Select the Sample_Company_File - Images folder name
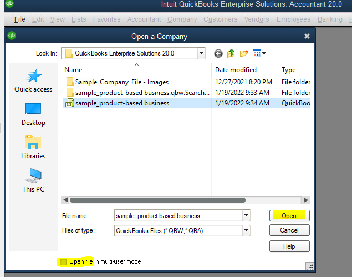The width and height of the screenshot is (352, 277). point(122,82)
